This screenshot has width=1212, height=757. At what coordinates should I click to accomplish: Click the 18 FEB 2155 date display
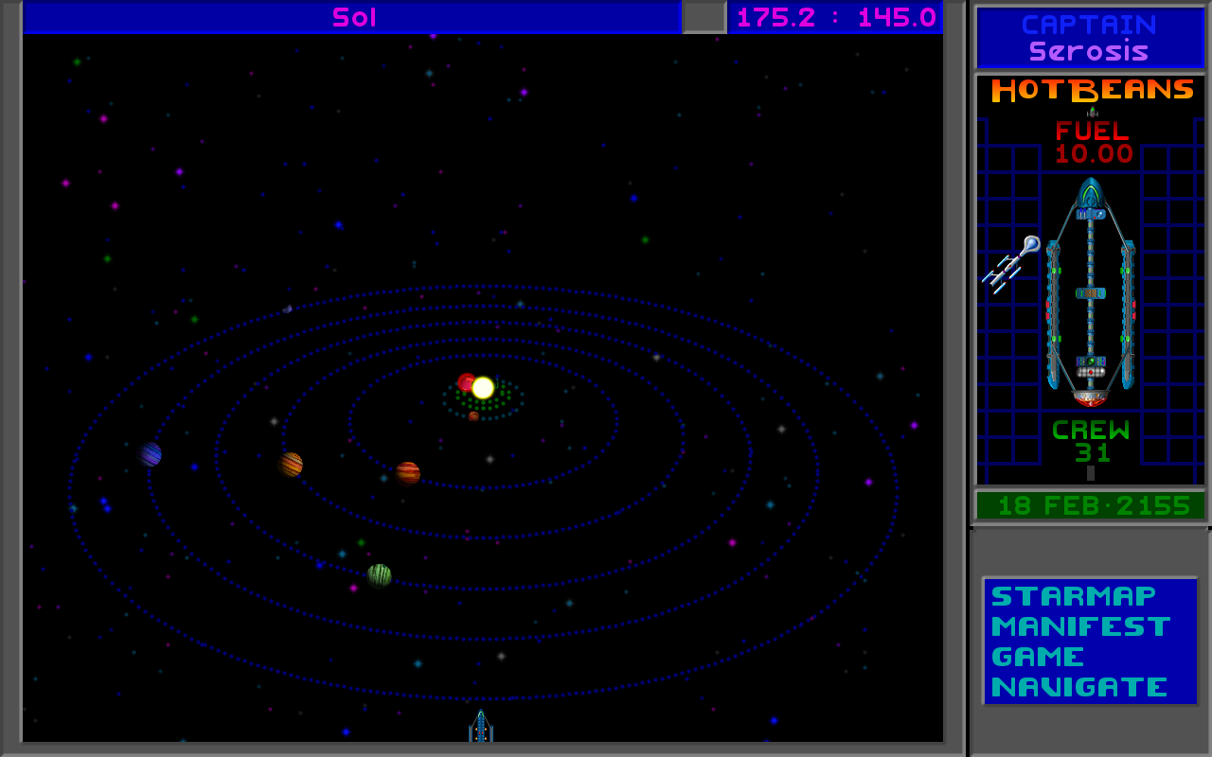click(x=1093, y=505)
